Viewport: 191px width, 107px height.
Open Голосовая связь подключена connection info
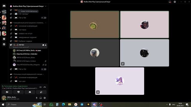[x=15, y=86]
